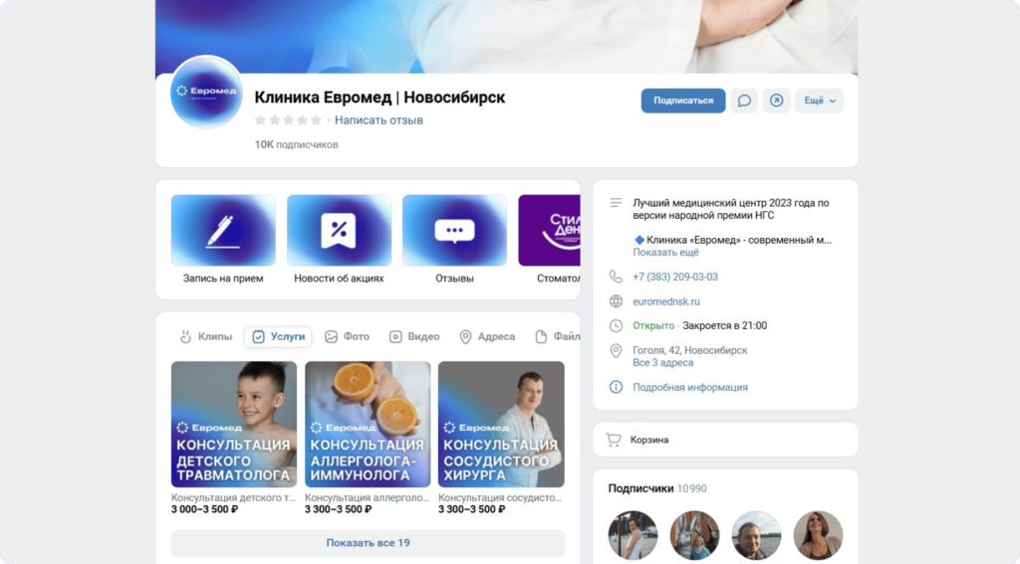The image size is (1020, 564).
Task: Click the share arrow icon button
Action: click(x=777, y=100)
